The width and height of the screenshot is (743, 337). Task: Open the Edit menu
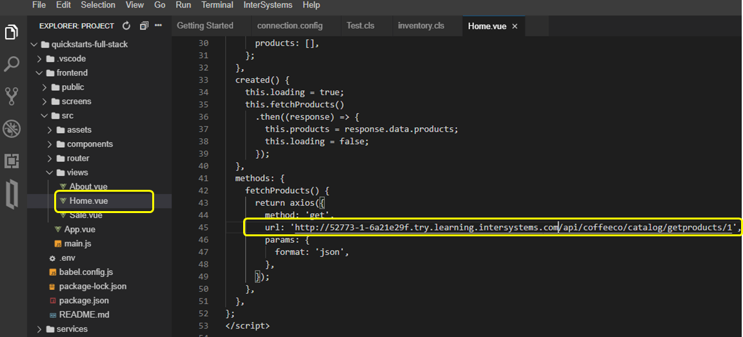[x=63, y=5]
